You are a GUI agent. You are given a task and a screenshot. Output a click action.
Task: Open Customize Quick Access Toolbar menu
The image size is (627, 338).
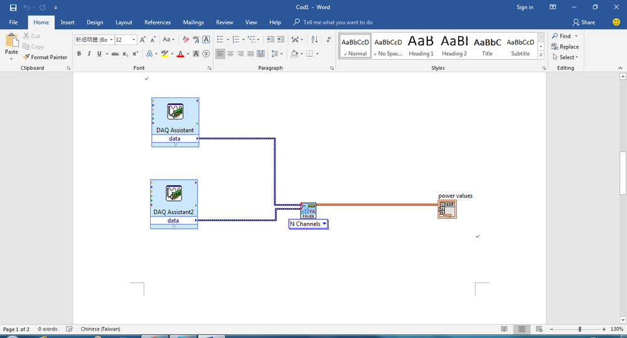pos(56,8)
